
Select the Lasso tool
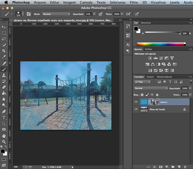click(x=4, y=39)
